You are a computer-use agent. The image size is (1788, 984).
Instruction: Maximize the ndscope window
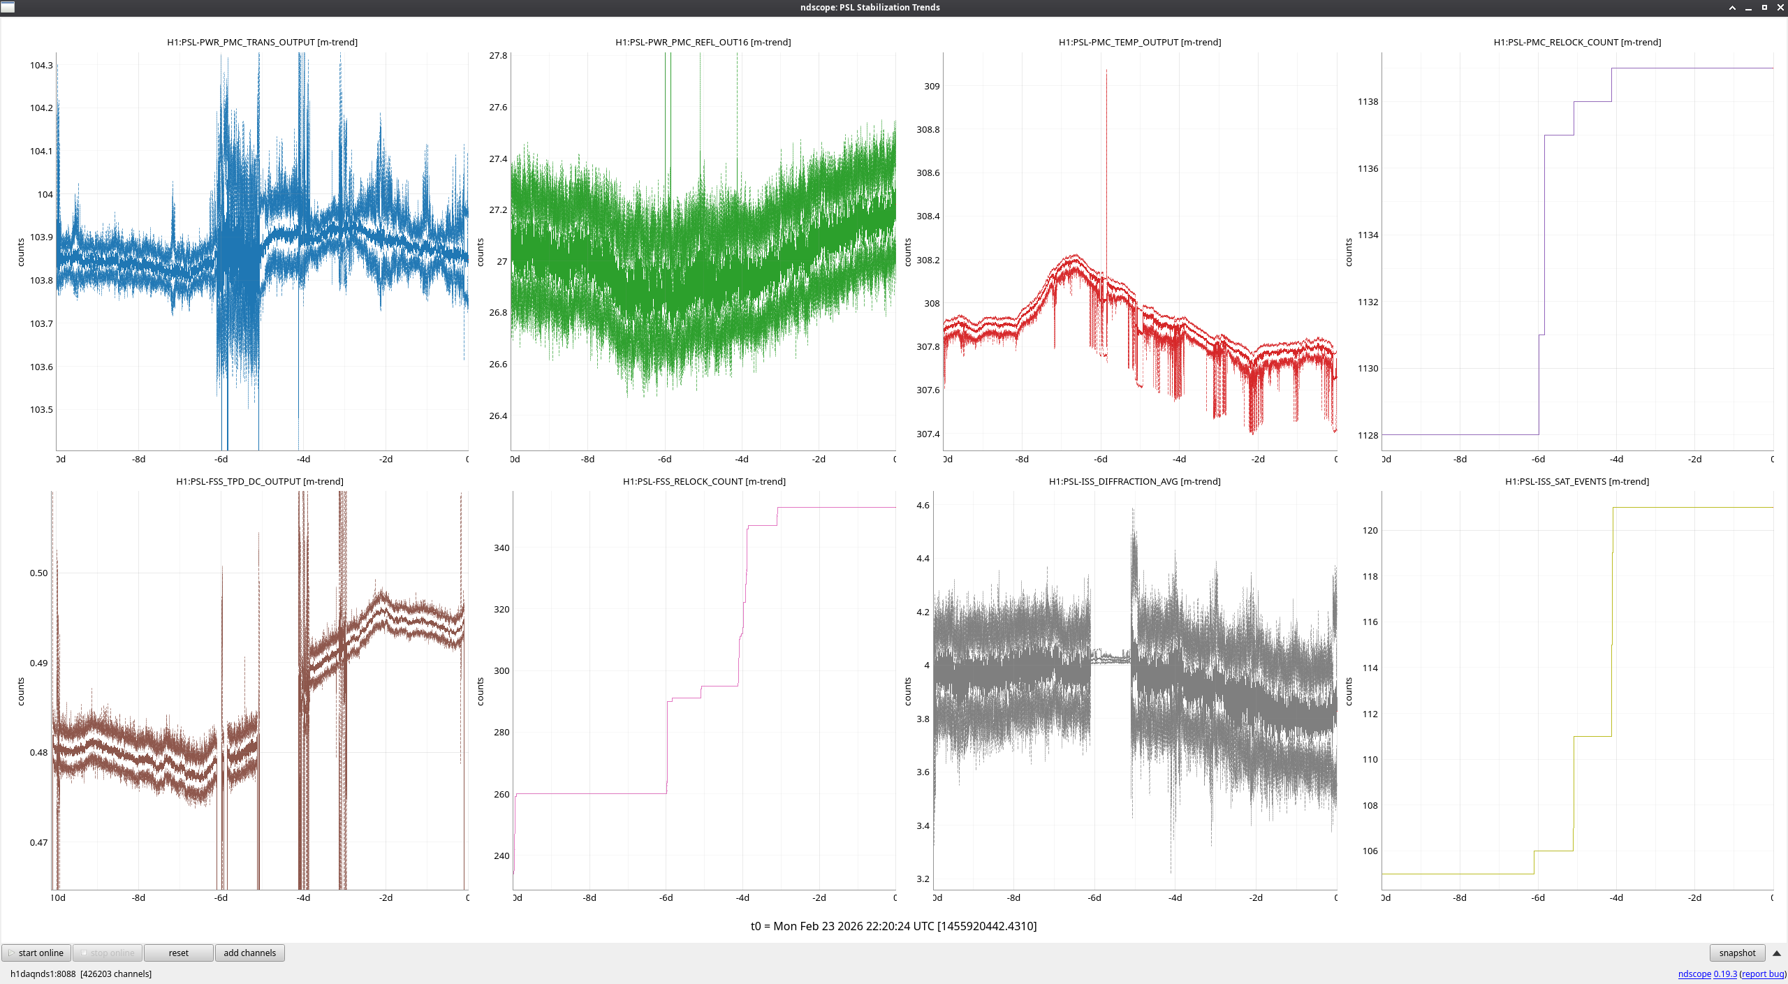pos(1764,8)
